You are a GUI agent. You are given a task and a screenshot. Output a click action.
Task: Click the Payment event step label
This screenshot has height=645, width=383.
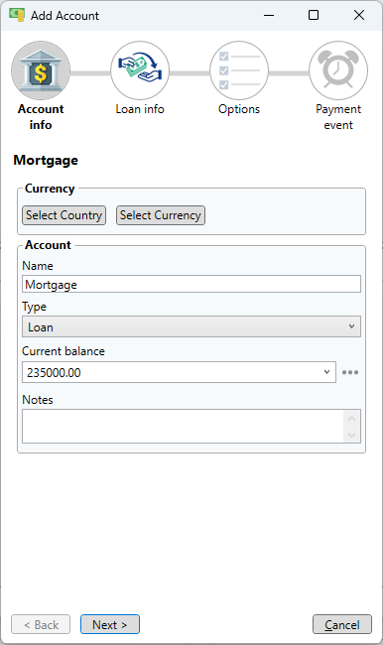[338, 117]
